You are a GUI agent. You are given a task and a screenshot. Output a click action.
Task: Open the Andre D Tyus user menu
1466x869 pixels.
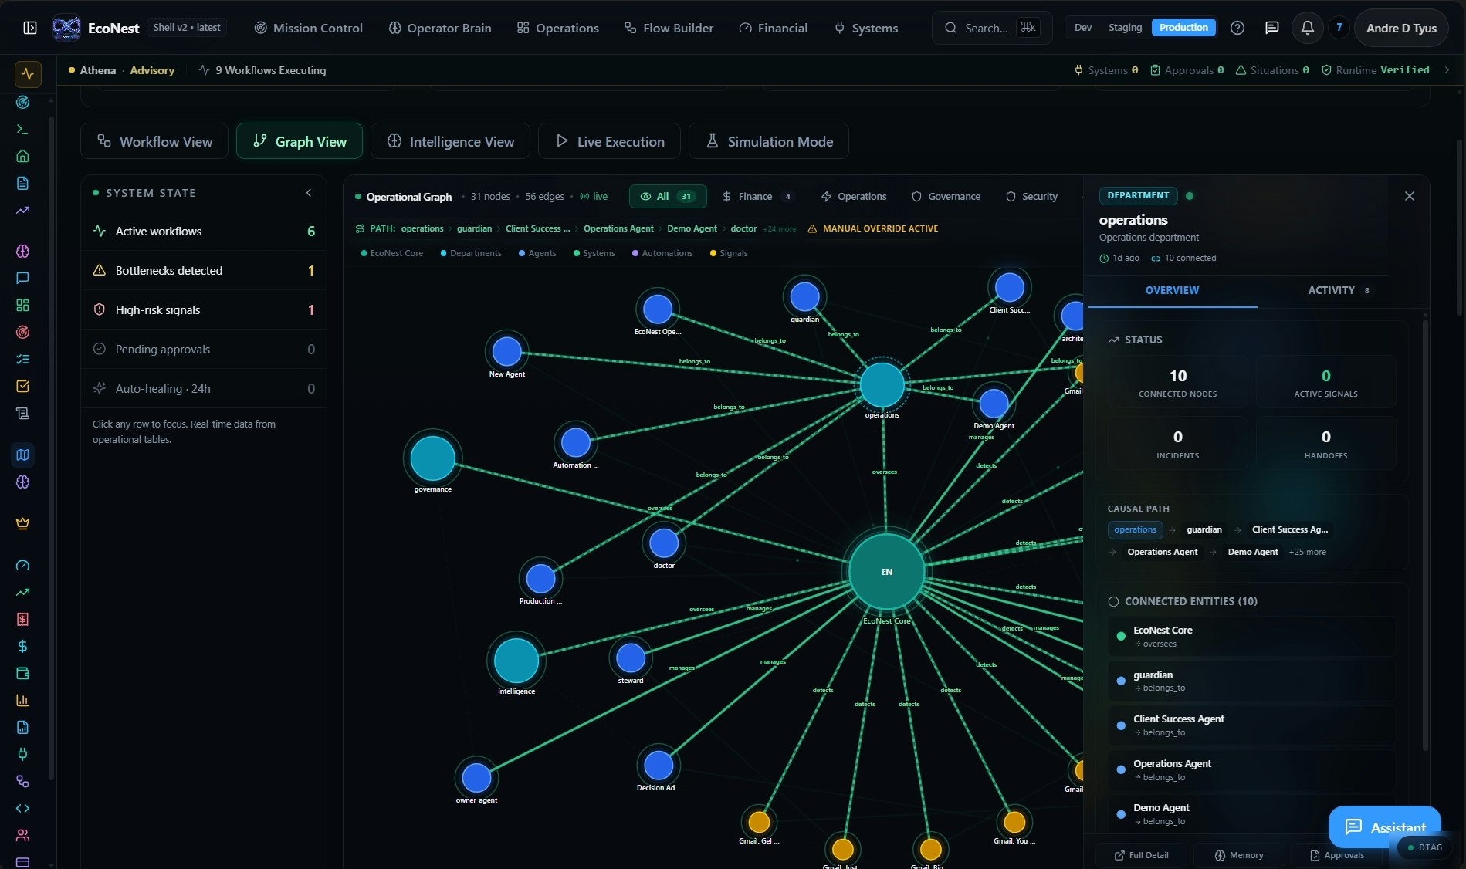1400,28
